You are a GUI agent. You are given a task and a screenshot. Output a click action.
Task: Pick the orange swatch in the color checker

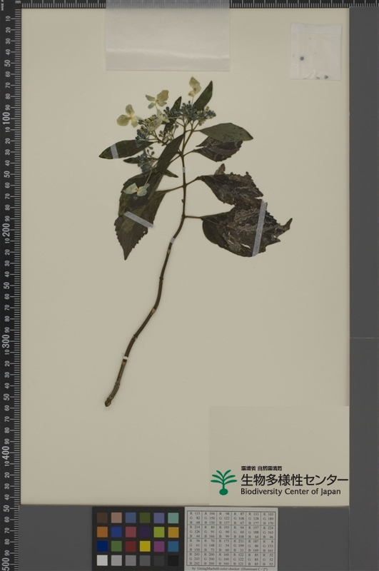click(102, 532)
